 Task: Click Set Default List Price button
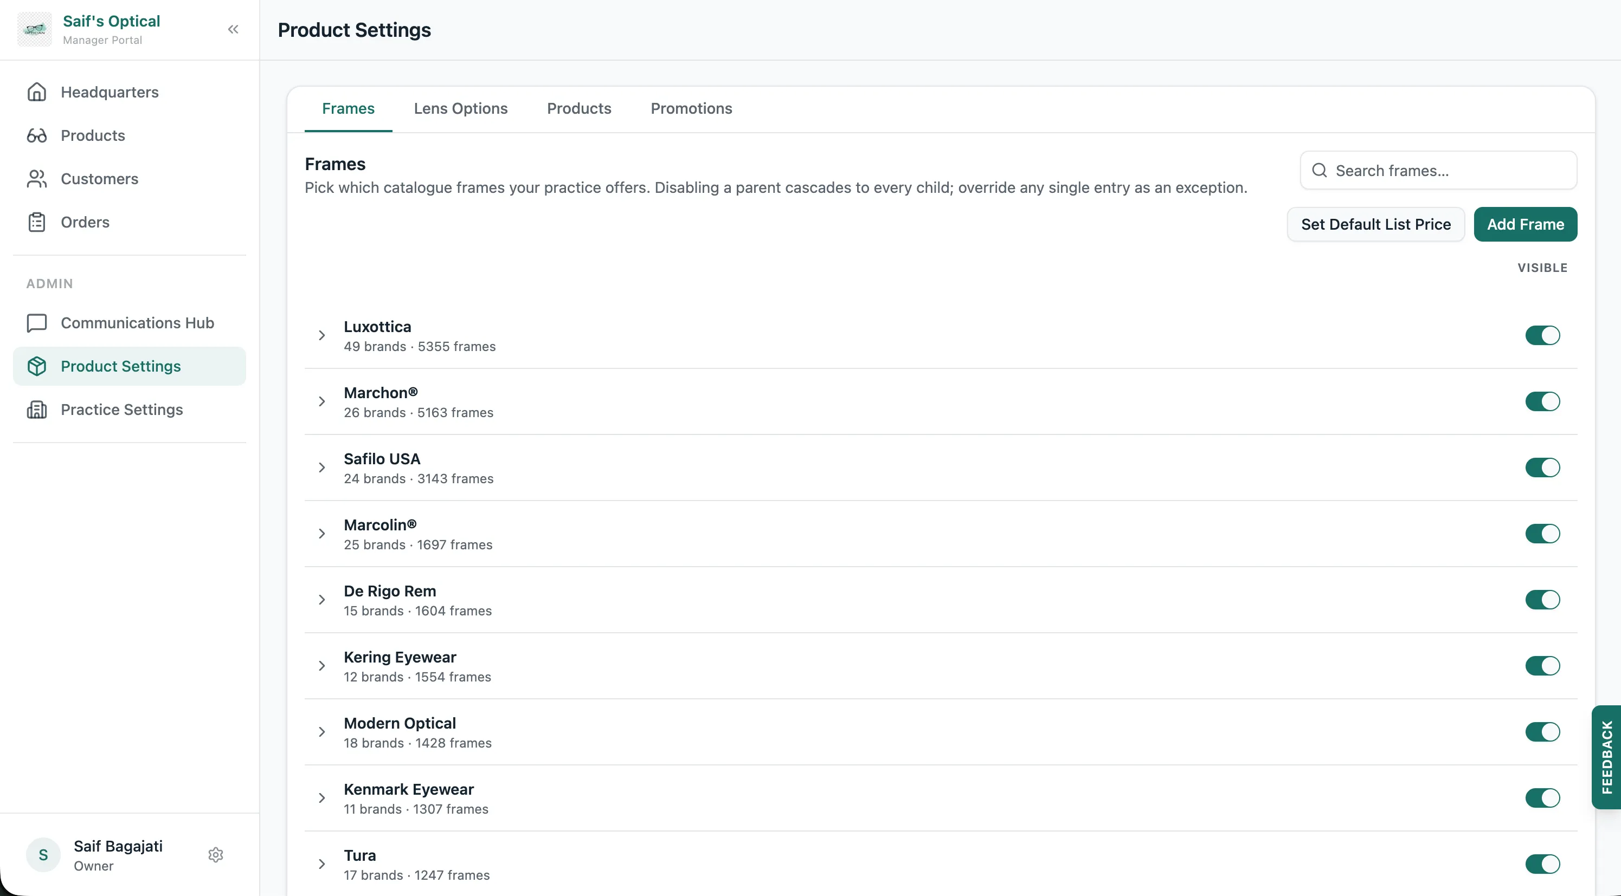pos(1375,224)
